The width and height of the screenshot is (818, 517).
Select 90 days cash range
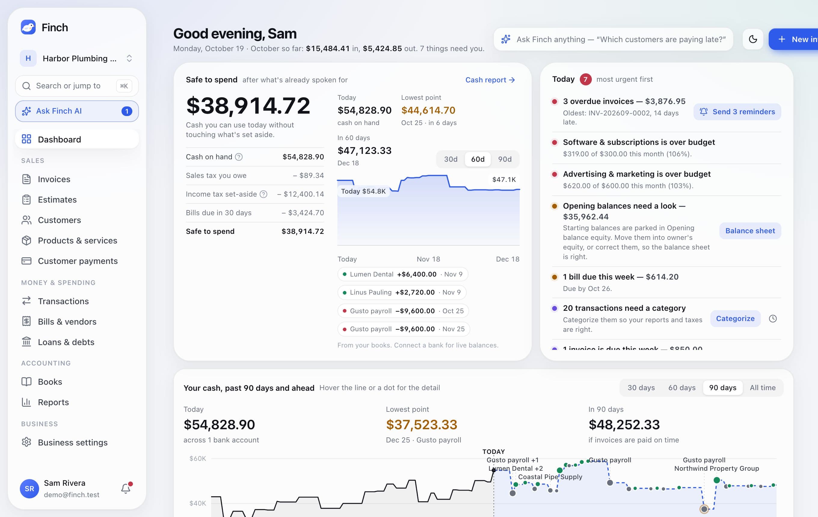point(723,388)
